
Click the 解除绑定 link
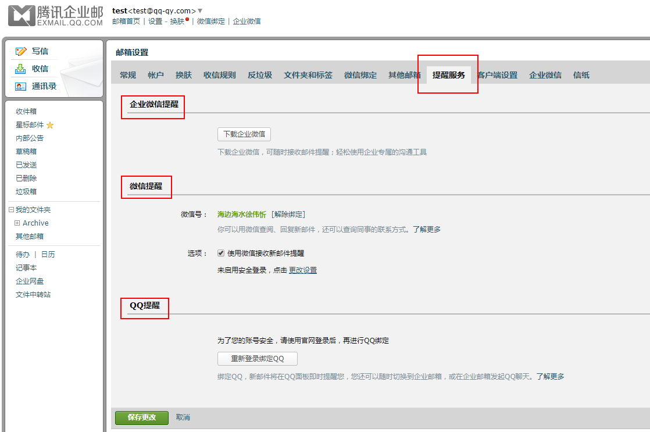pos(288,215)
